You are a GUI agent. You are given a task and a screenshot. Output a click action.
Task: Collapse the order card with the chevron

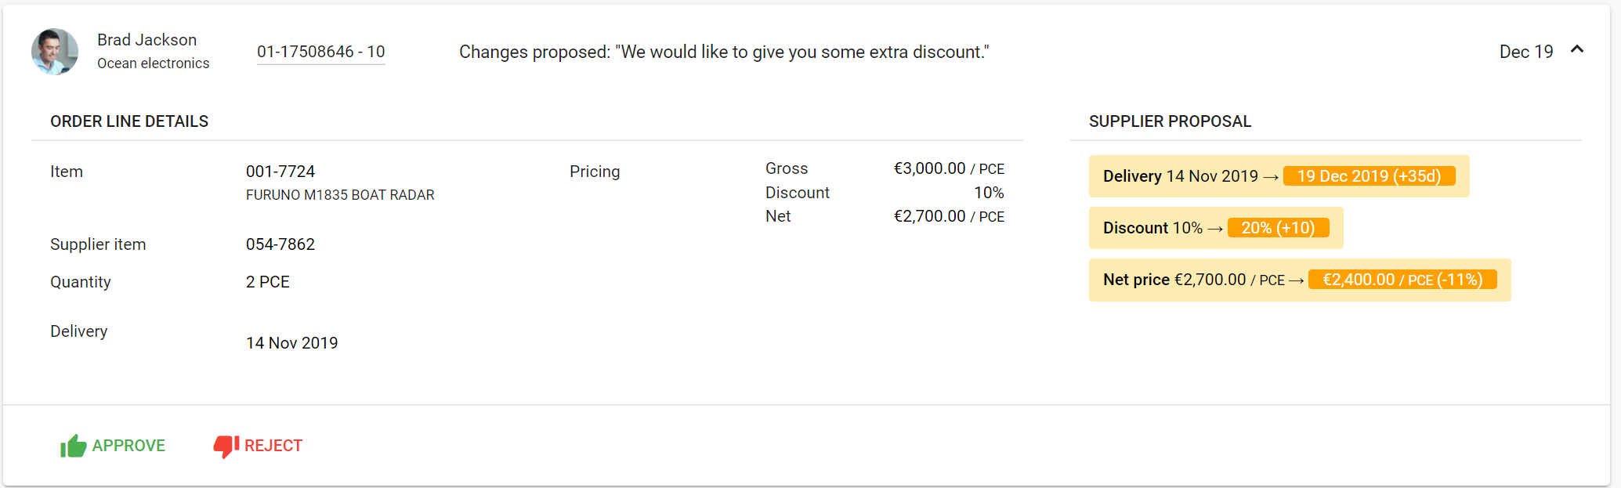tap(1577, 49)
